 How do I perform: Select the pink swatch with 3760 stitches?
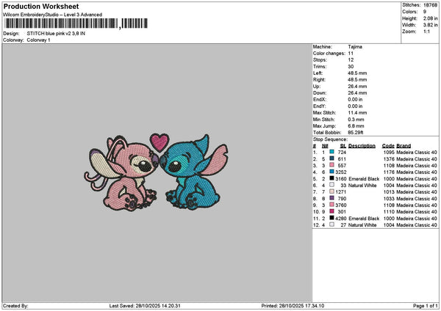coord(332,205)
